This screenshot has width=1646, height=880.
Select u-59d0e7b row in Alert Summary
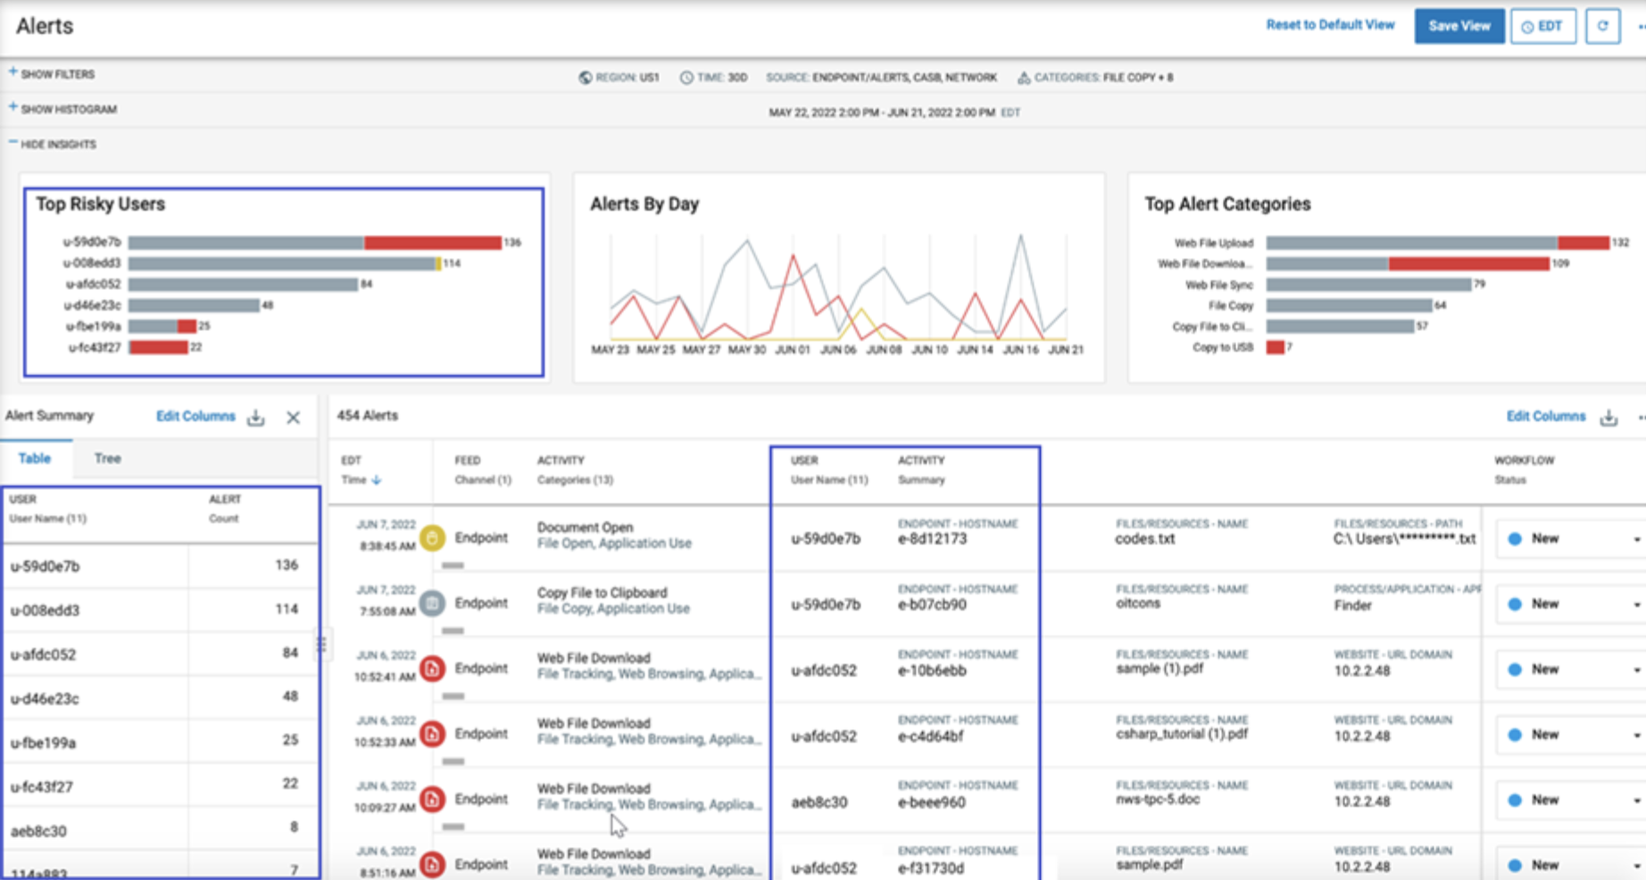tap(161, 566)
